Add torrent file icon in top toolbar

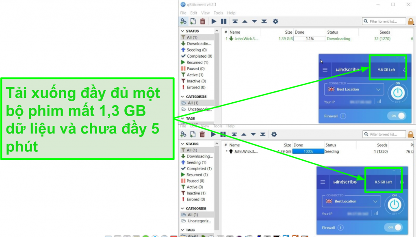point(193,22)
